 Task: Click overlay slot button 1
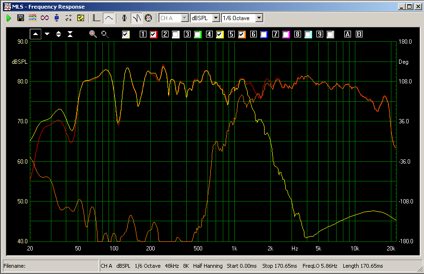143,34
